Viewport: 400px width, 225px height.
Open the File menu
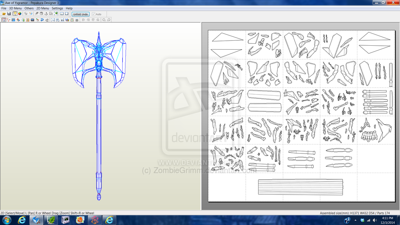coord(4,8)
